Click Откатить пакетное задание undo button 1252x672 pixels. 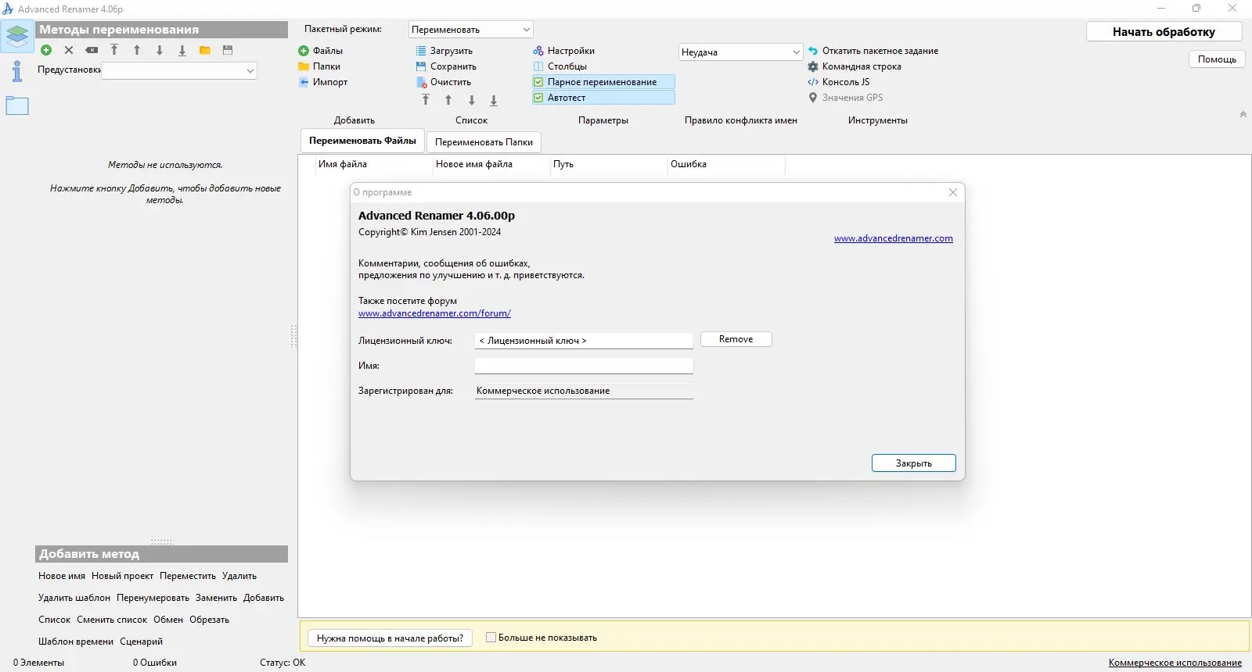point(873,51)
